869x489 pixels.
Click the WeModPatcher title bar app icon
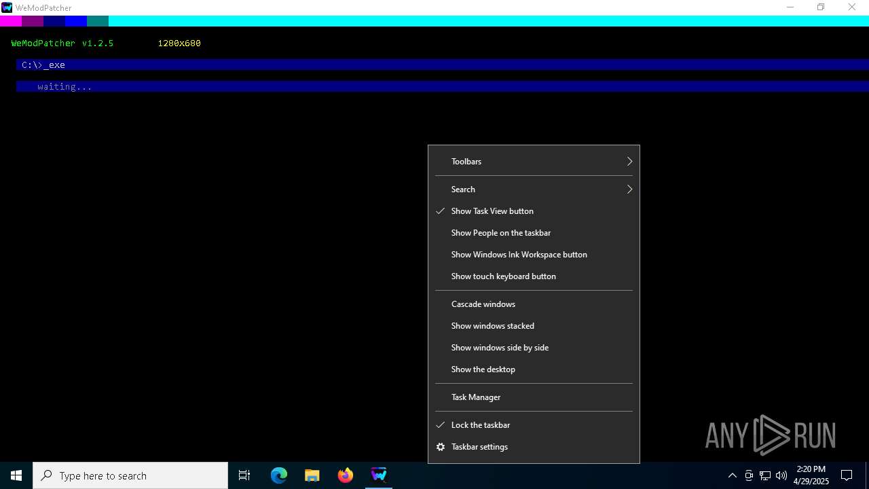(7, 7)
